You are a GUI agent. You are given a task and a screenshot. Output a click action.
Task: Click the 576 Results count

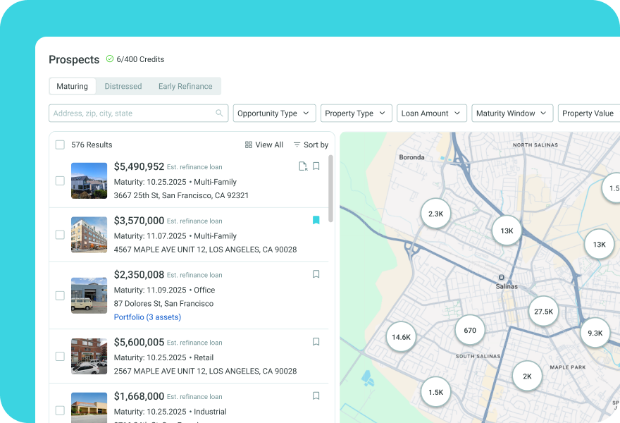pos(92,145)
